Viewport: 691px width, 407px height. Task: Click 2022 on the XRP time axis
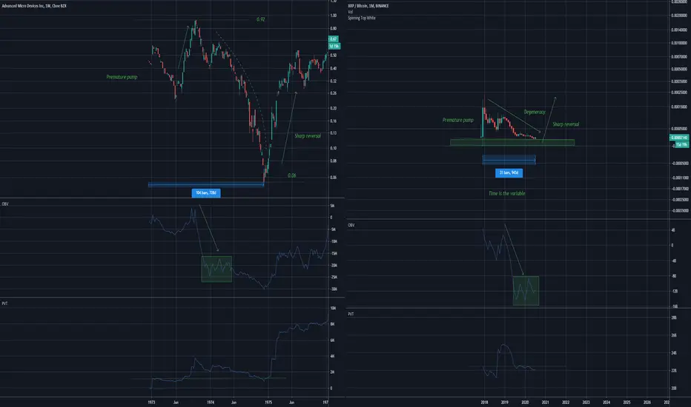(x=566, y=402)
